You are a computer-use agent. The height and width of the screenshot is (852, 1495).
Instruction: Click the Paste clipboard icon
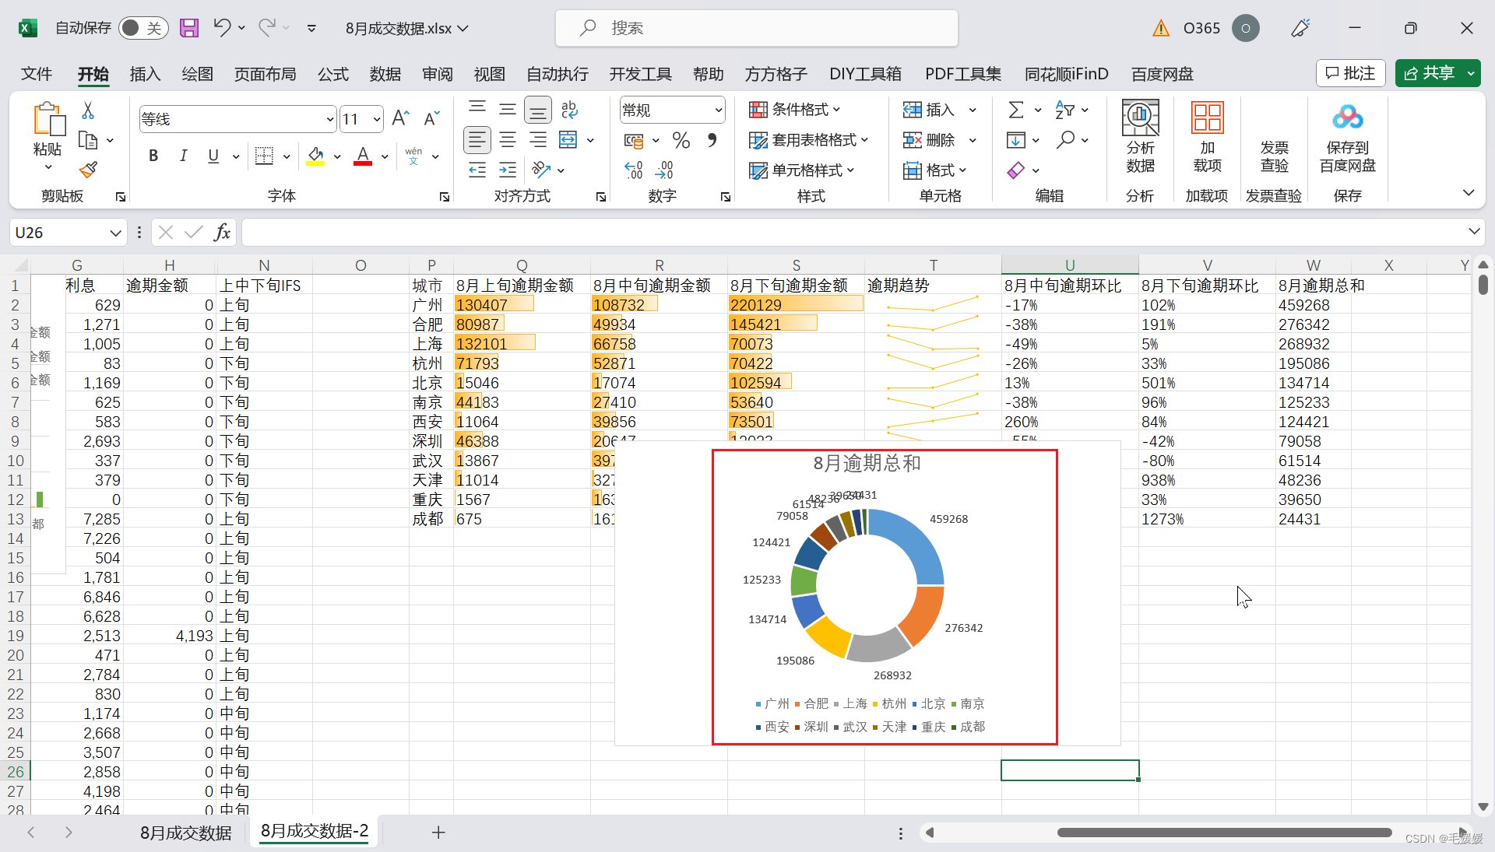coord(48,119)
